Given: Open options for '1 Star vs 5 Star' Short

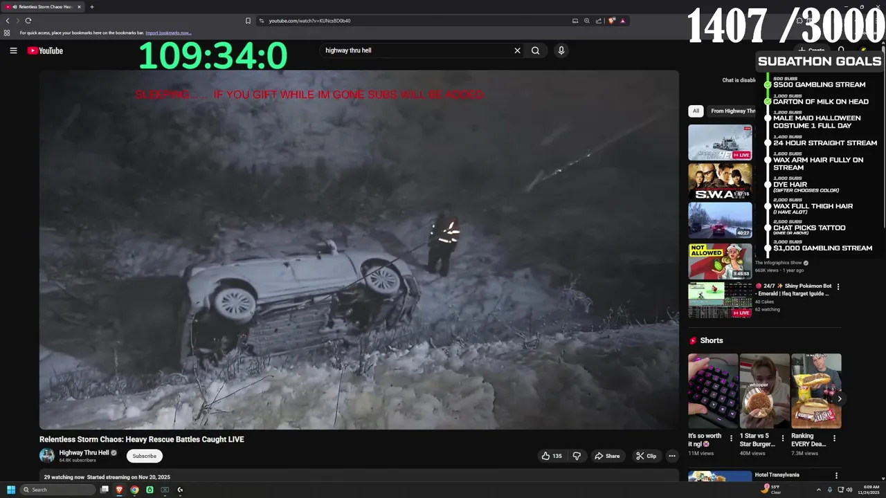Looking at the screenshot, I should 783,438.
